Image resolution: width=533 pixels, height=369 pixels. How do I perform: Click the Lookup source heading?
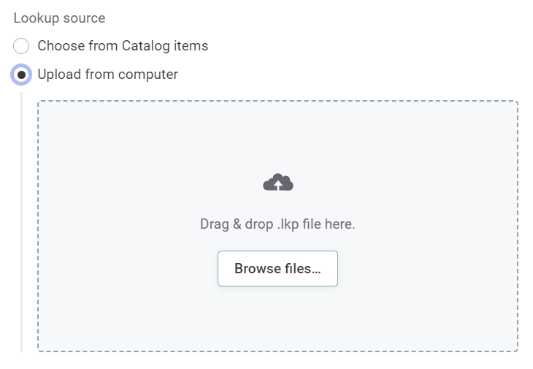(59, 18)
